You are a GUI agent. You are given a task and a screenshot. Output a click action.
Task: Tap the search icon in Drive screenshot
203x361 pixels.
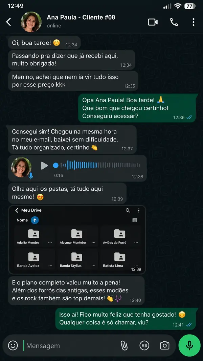click(128, 210)
